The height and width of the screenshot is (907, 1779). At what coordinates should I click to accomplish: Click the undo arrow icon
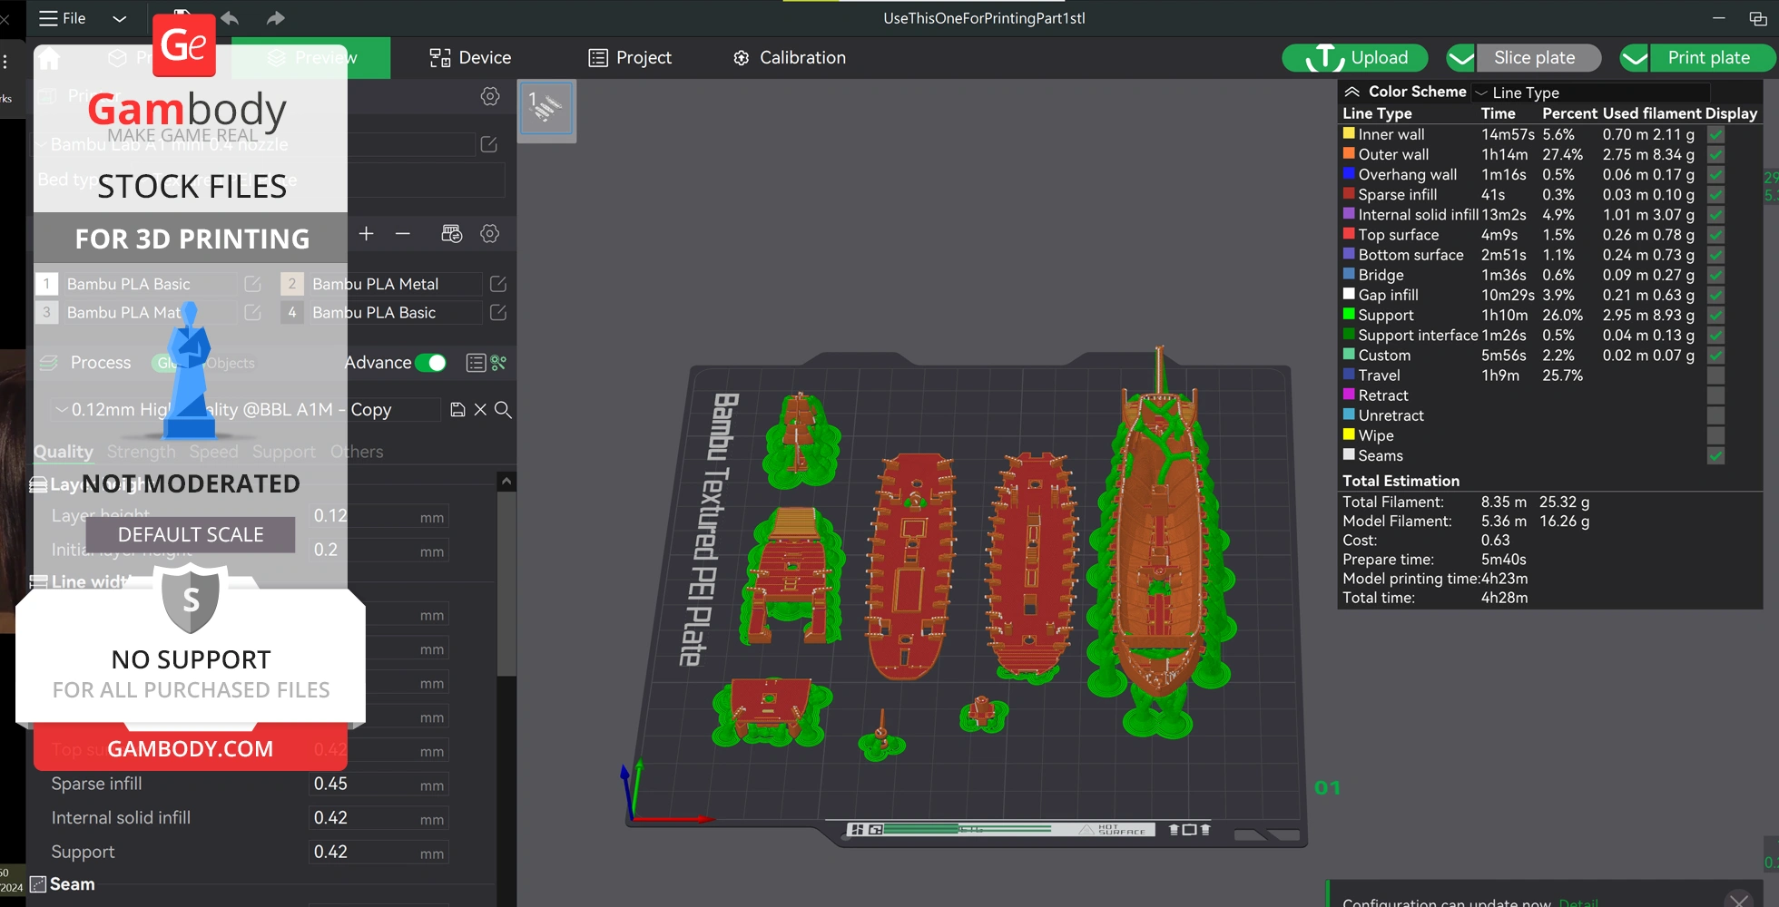coord(231,18)
